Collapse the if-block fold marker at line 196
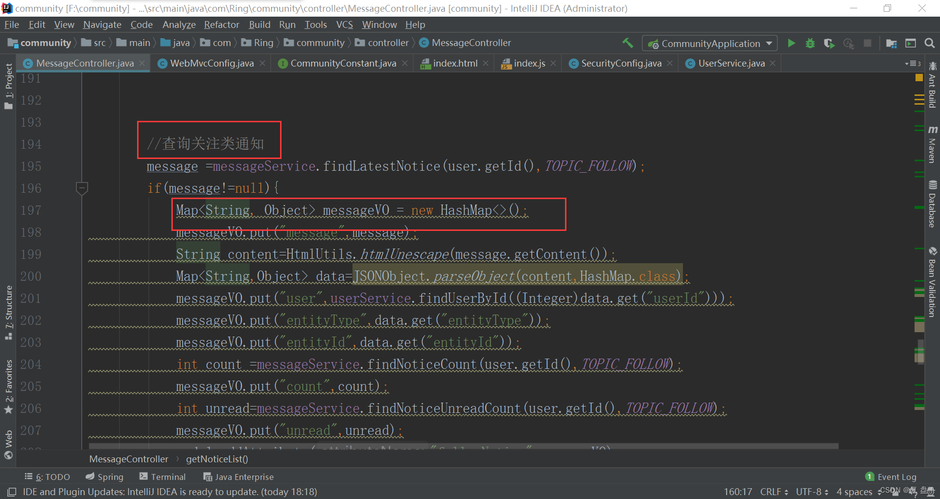Screen dimensions: 940x499 click(82, 188)
